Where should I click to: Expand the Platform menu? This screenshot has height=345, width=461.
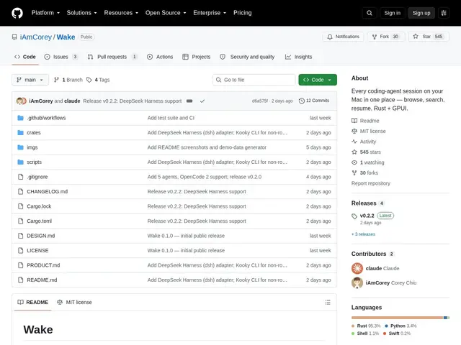click(45, 13)
